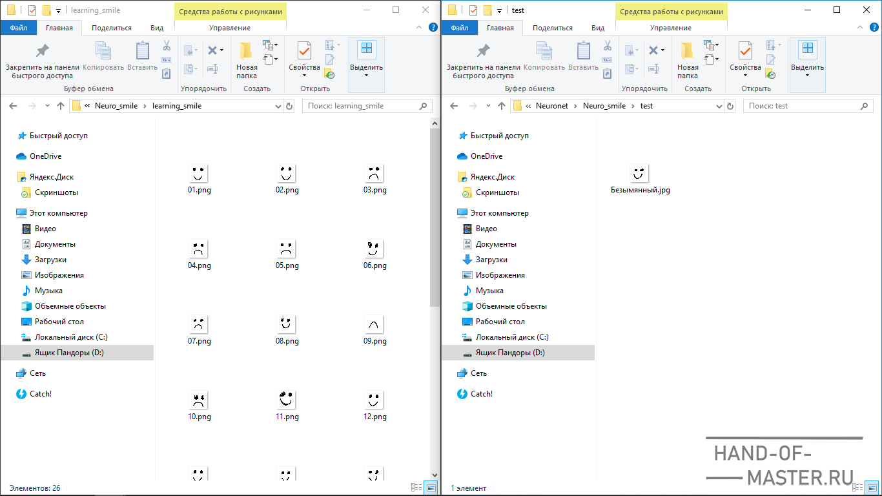This screenshot has width=882, height=496.
Task: Click the refresh icon beside test window address bar
Action: [730, 106]
